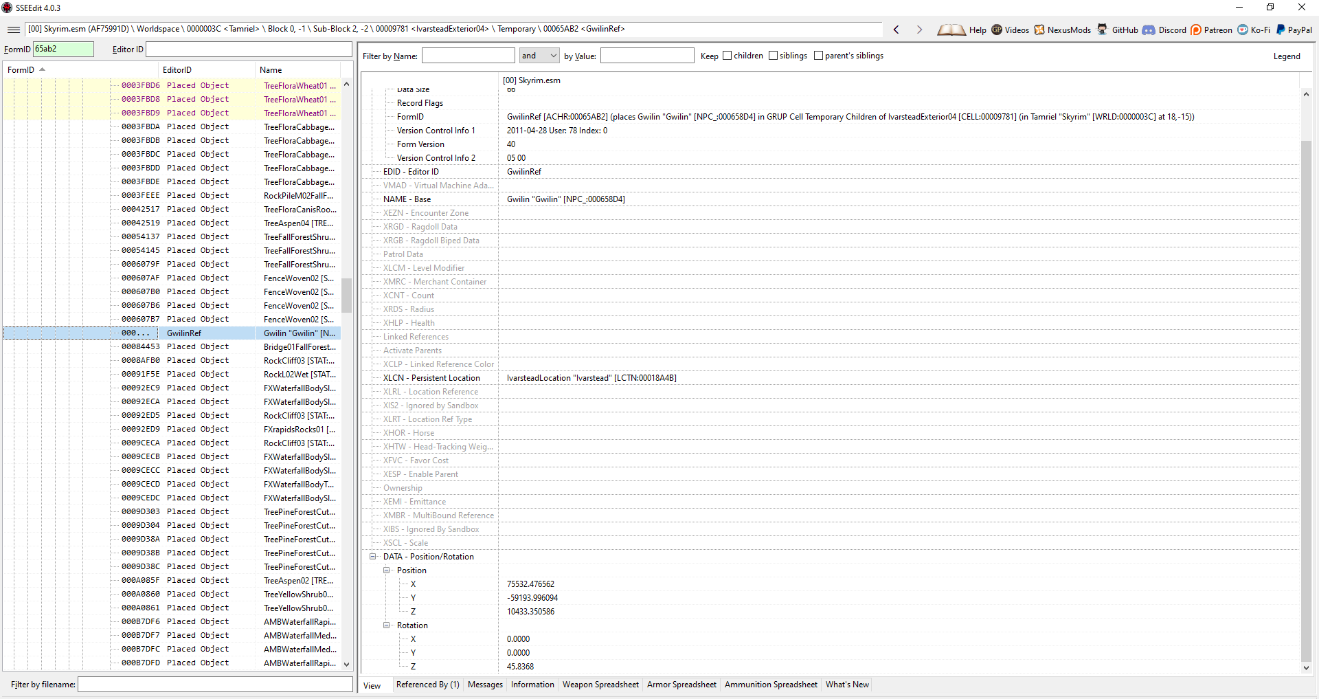Open NexusMods page icon

point(1039,30)
